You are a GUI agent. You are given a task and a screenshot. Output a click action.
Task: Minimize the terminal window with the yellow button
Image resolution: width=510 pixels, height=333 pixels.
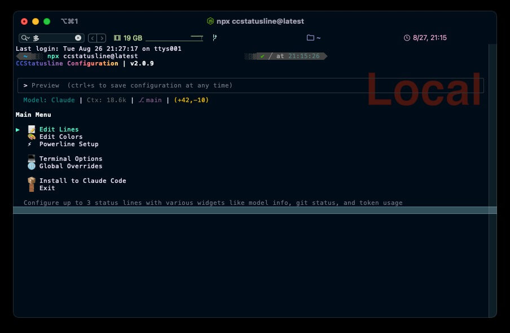36,21
